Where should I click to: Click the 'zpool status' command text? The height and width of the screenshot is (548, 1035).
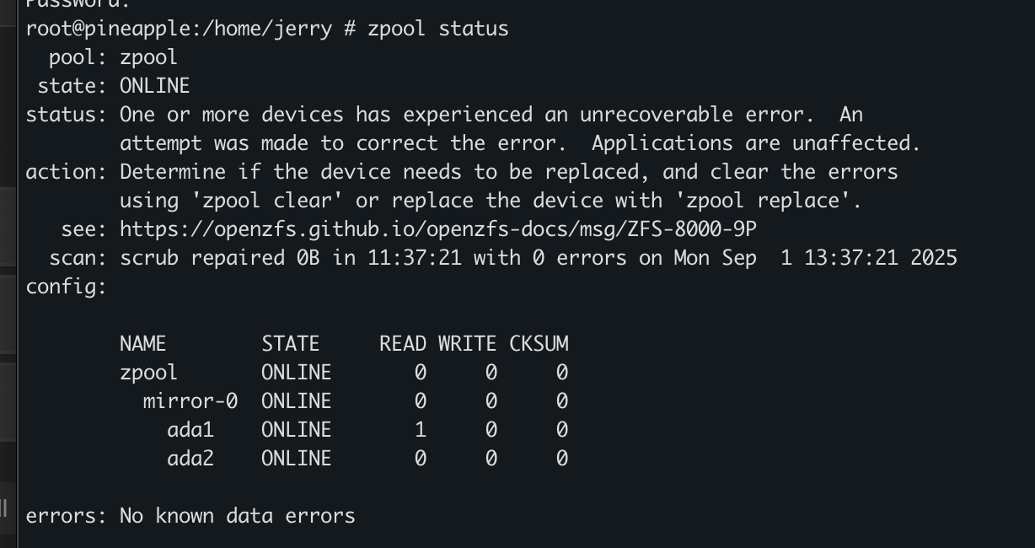pos(437,29)
